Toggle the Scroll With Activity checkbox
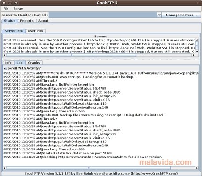This screenshot has width=202, height=176. click(5, 68)
